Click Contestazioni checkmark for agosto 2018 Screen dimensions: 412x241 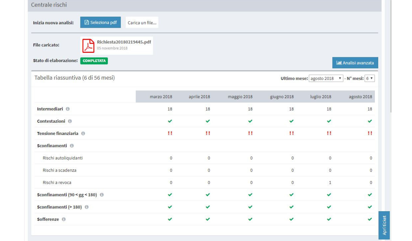(x=370, y=121)
